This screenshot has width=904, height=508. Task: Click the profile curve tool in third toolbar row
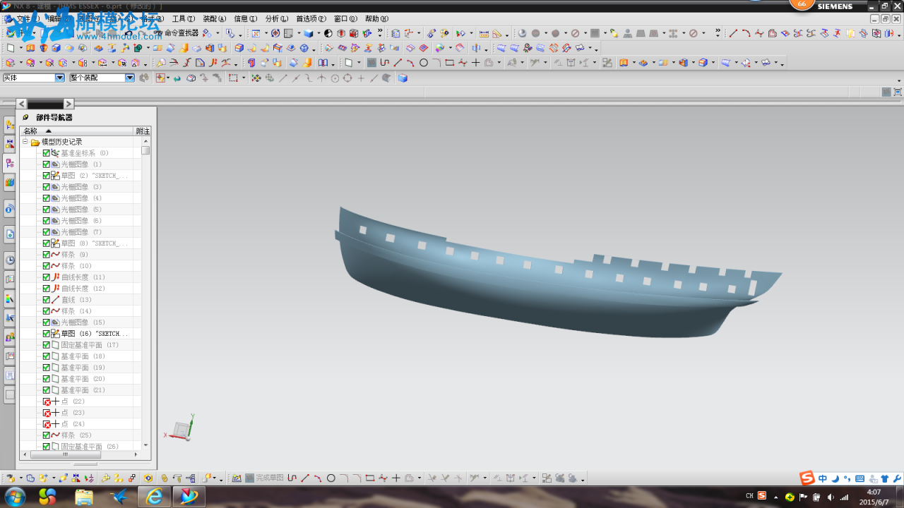coord(385,63)
